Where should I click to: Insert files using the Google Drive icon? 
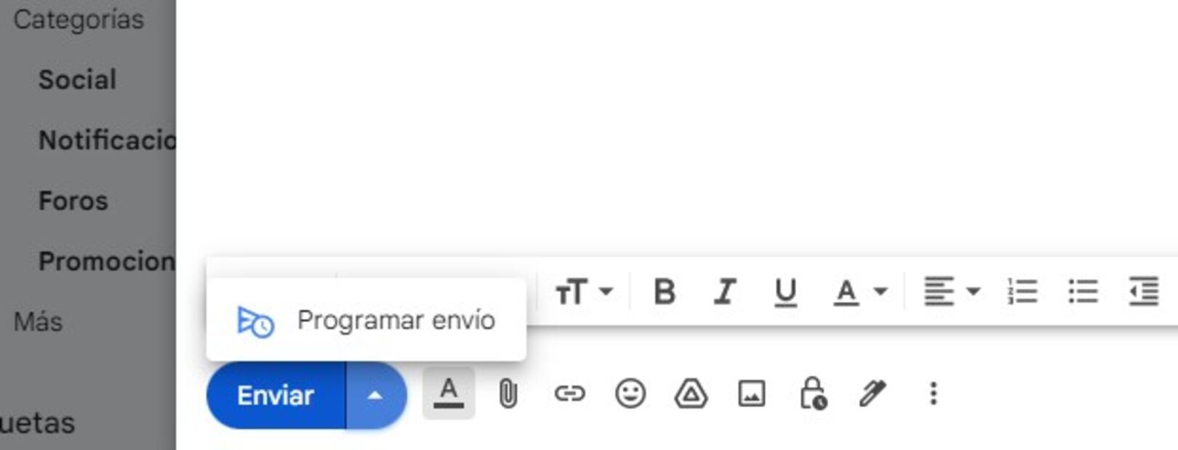(691, 394)
